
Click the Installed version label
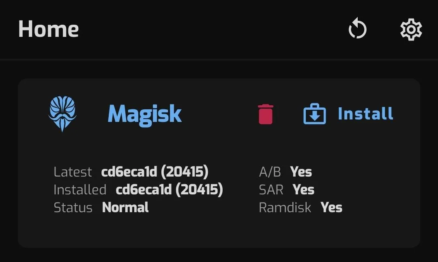click(x=80, y=190)
